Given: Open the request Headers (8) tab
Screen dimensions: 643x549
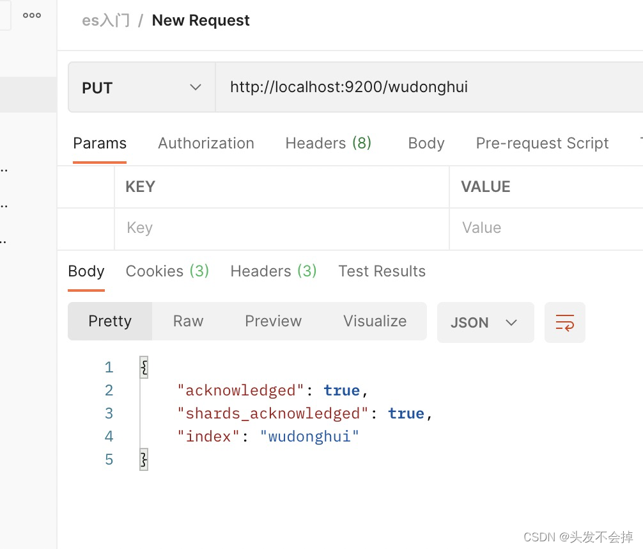Looking at the screenshot, I should click(328, 143).
